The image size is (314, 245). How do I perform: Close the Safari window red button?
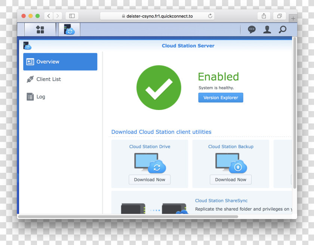24,16
